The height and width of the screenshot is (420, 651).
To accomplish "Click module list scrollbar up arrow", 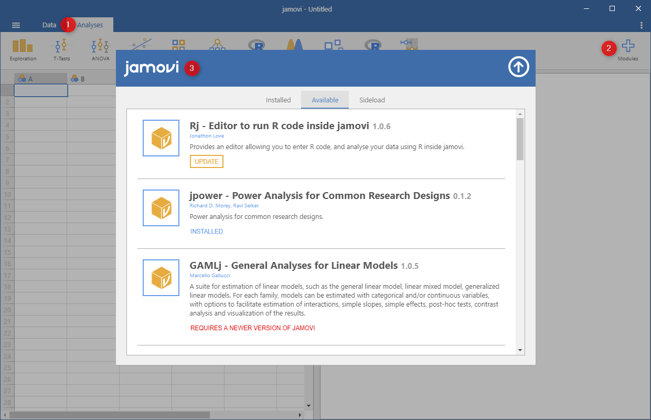I will point(520,114).
